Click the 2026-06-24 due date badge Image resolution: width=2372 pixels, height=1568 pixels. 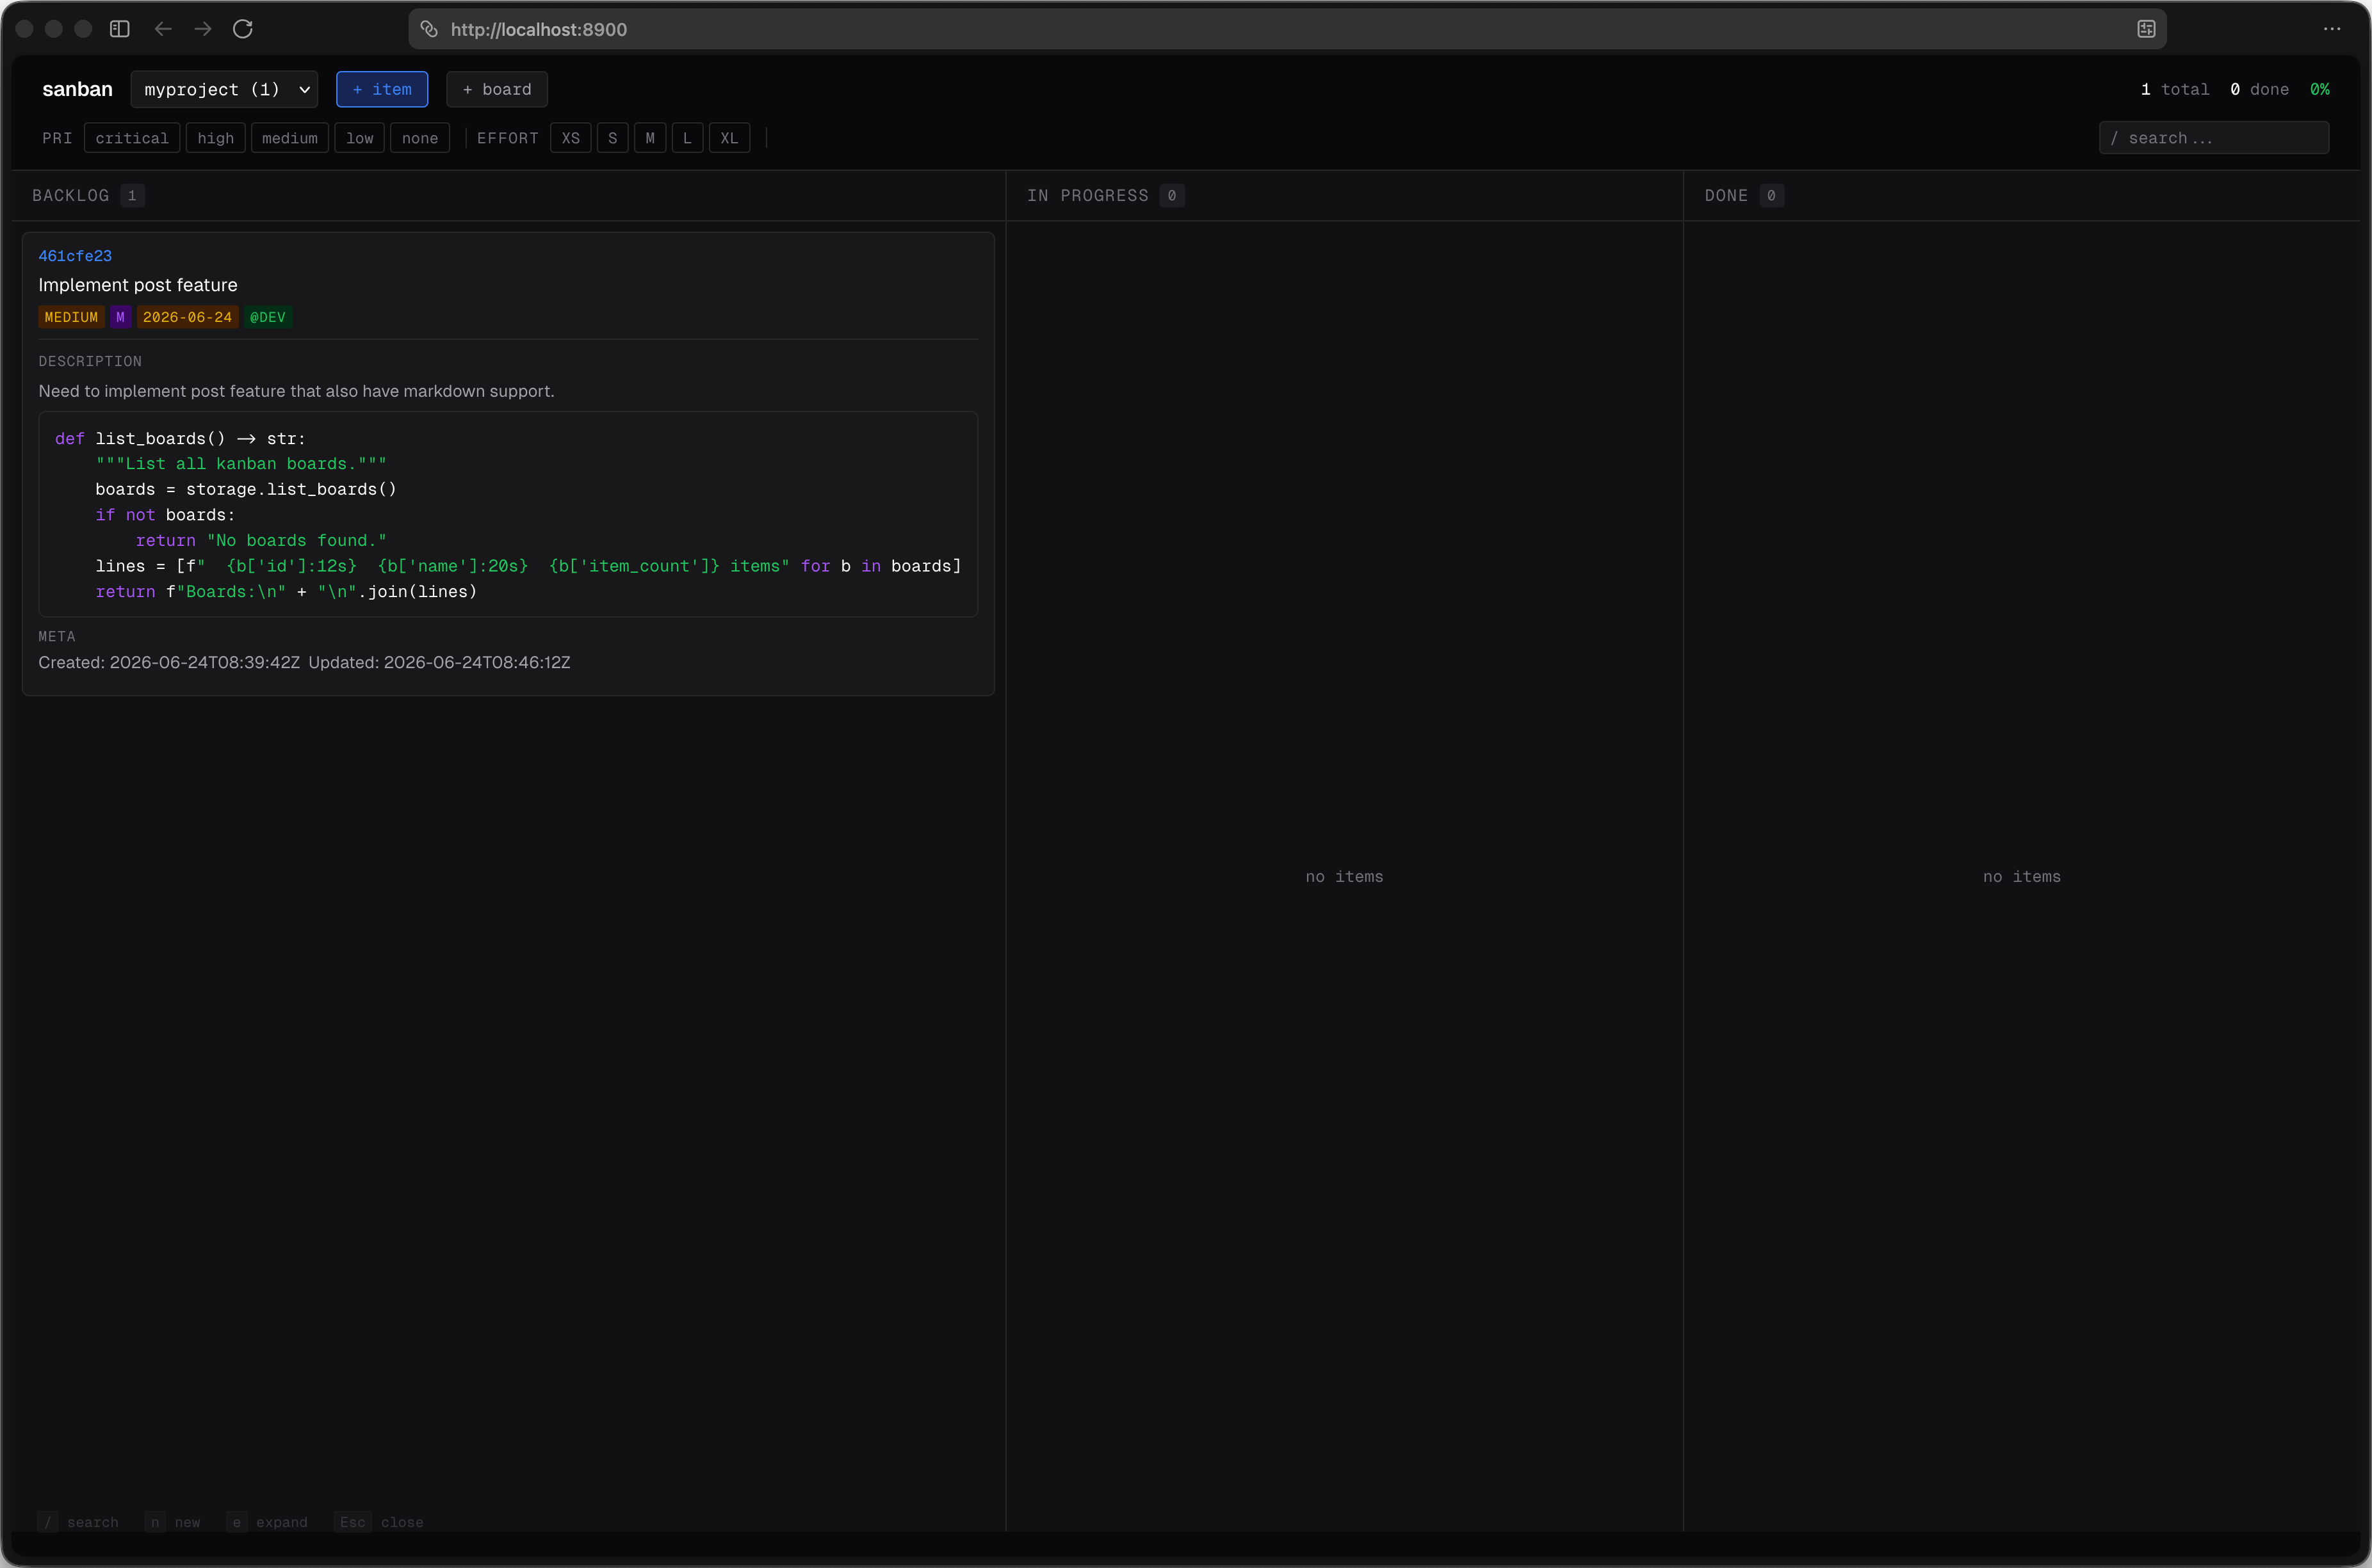[x=187, y=317]
